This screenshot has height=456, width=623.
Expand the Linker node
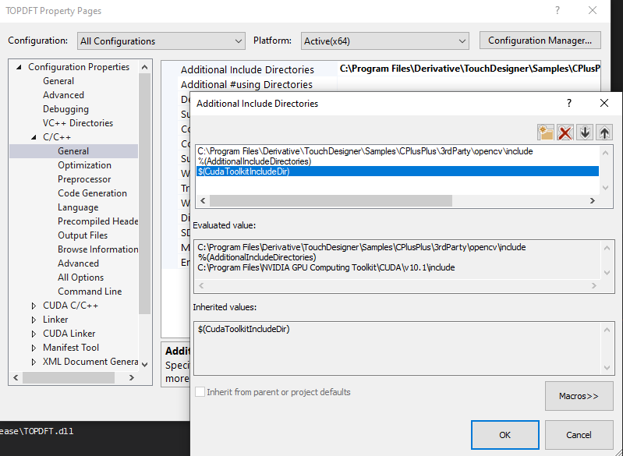34,320
